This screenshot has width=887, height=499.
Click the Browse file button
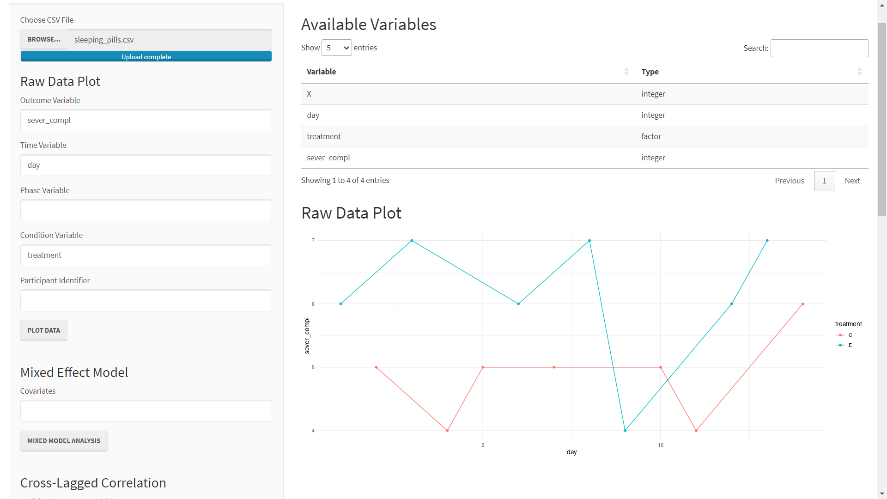[x=44, y=39]
